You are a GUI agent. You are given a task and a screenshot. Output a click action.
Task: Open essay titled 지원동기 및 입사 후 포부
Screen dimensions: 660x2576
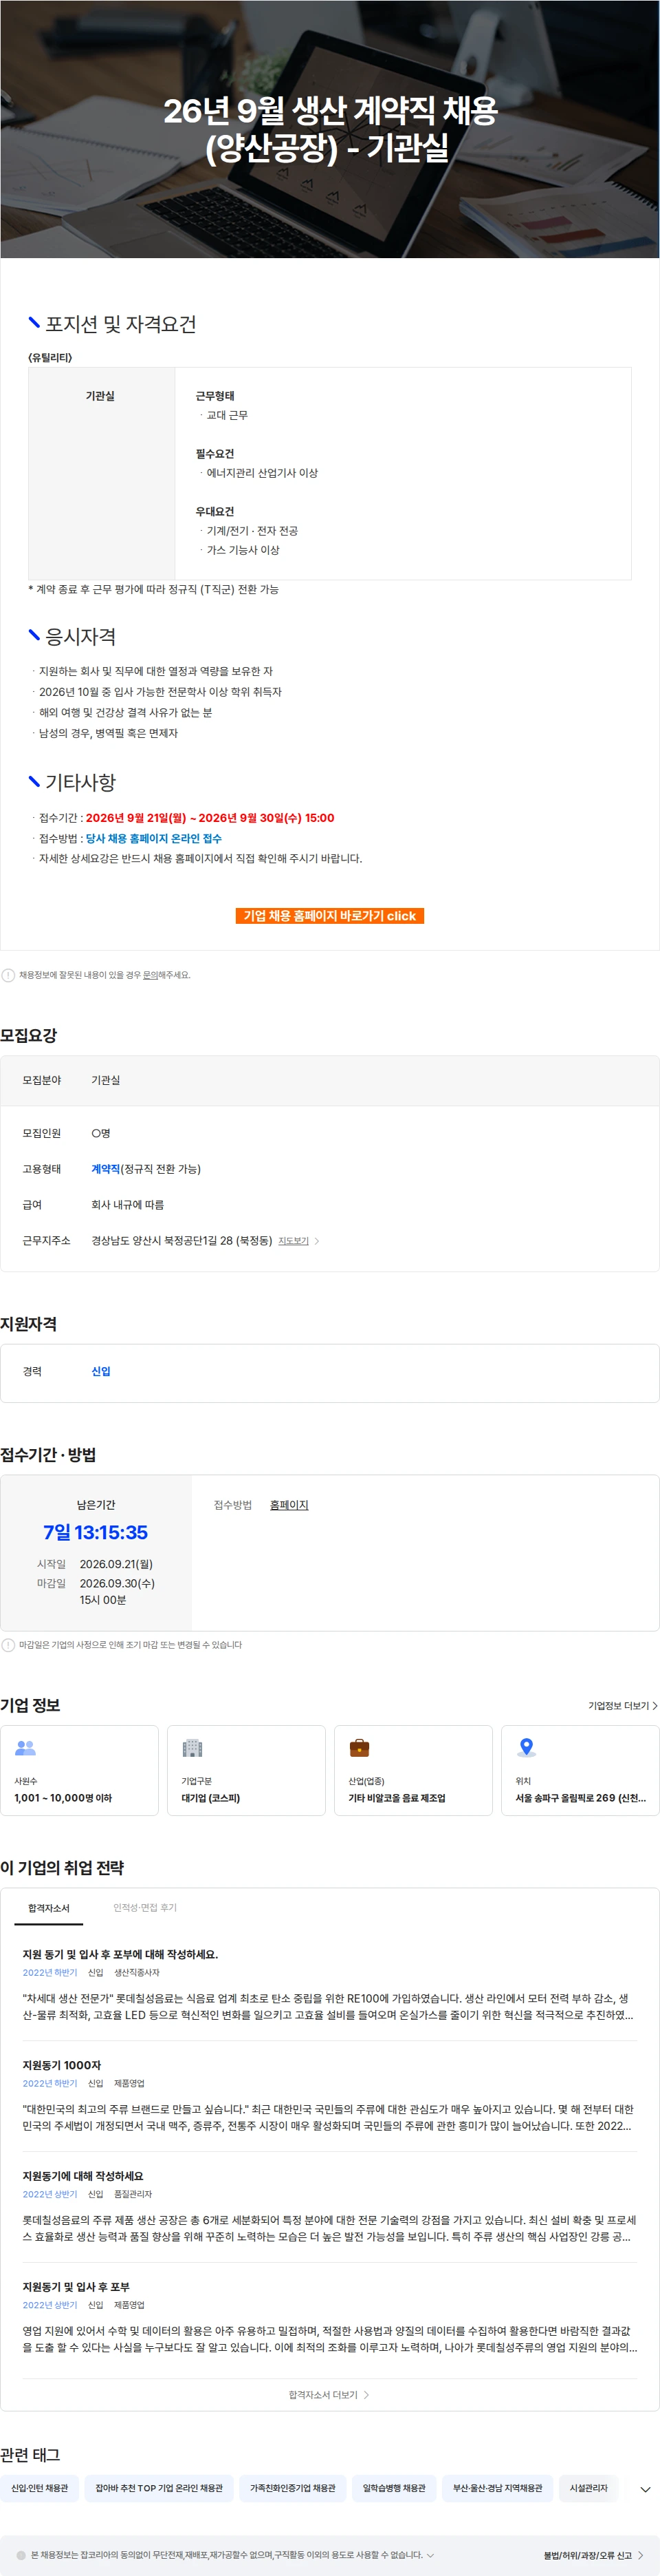tap(76, 2287)
